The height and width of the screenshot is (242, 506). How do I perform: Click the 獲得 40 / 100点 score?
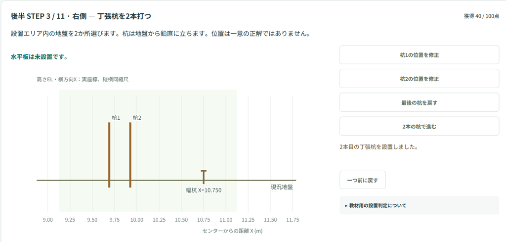pos(481,16)
